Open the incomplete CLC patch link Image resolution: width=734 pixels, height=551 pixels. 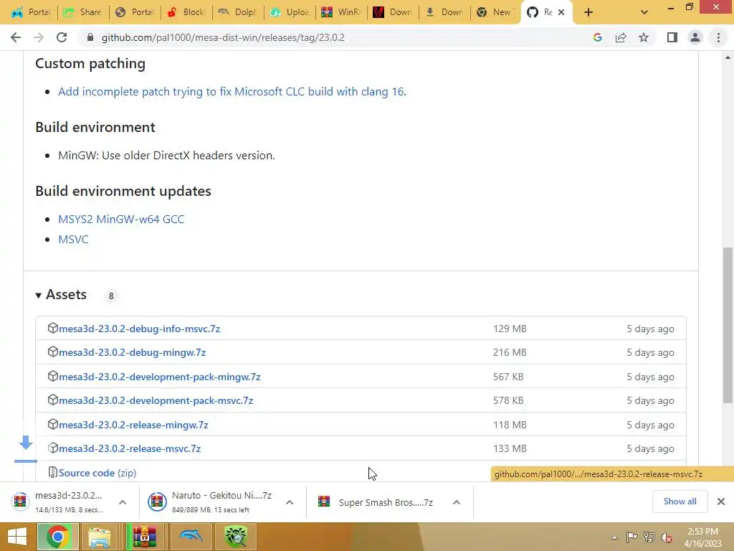point(232,91)
